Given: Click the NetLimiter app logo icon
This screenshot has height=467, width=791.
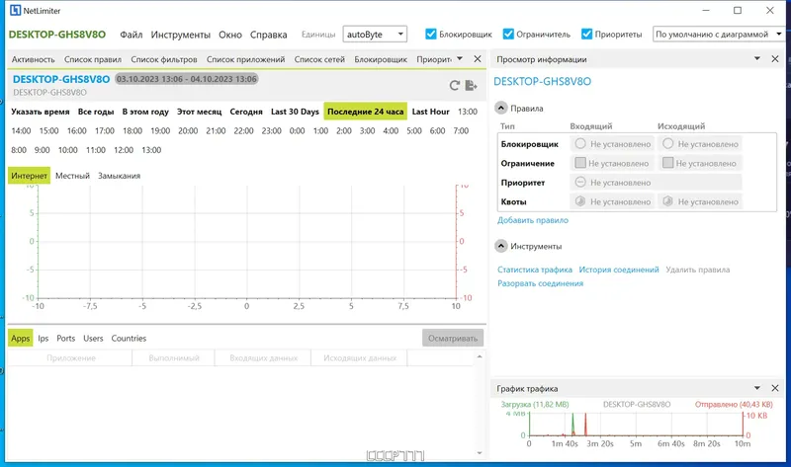Looking at the screenshot, I should pos(16,10).
